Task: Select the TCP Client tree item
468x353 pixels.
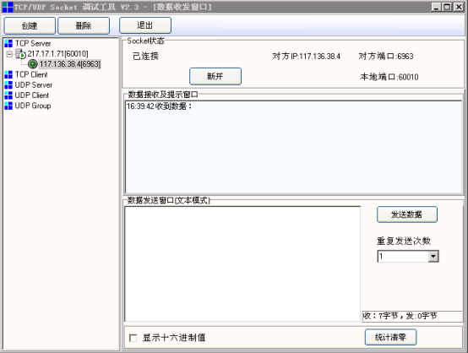Action: (x=31, y=74)
